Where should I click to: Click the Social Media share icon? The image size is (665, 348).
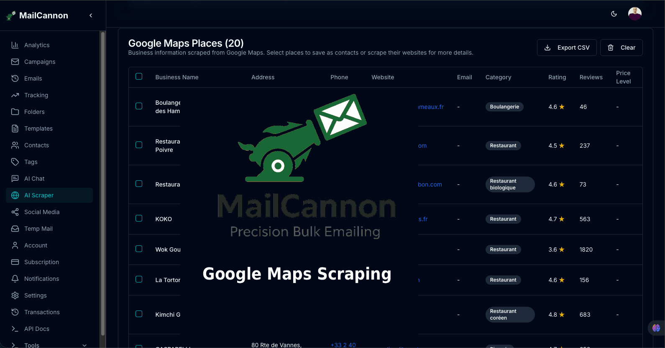(x=15, y=212)
